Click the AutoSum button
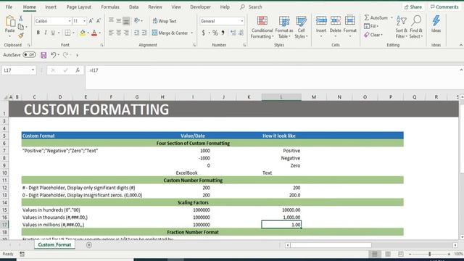Image resolution: width=464 pixels, height=261 pixels. (x=376, y=17)
